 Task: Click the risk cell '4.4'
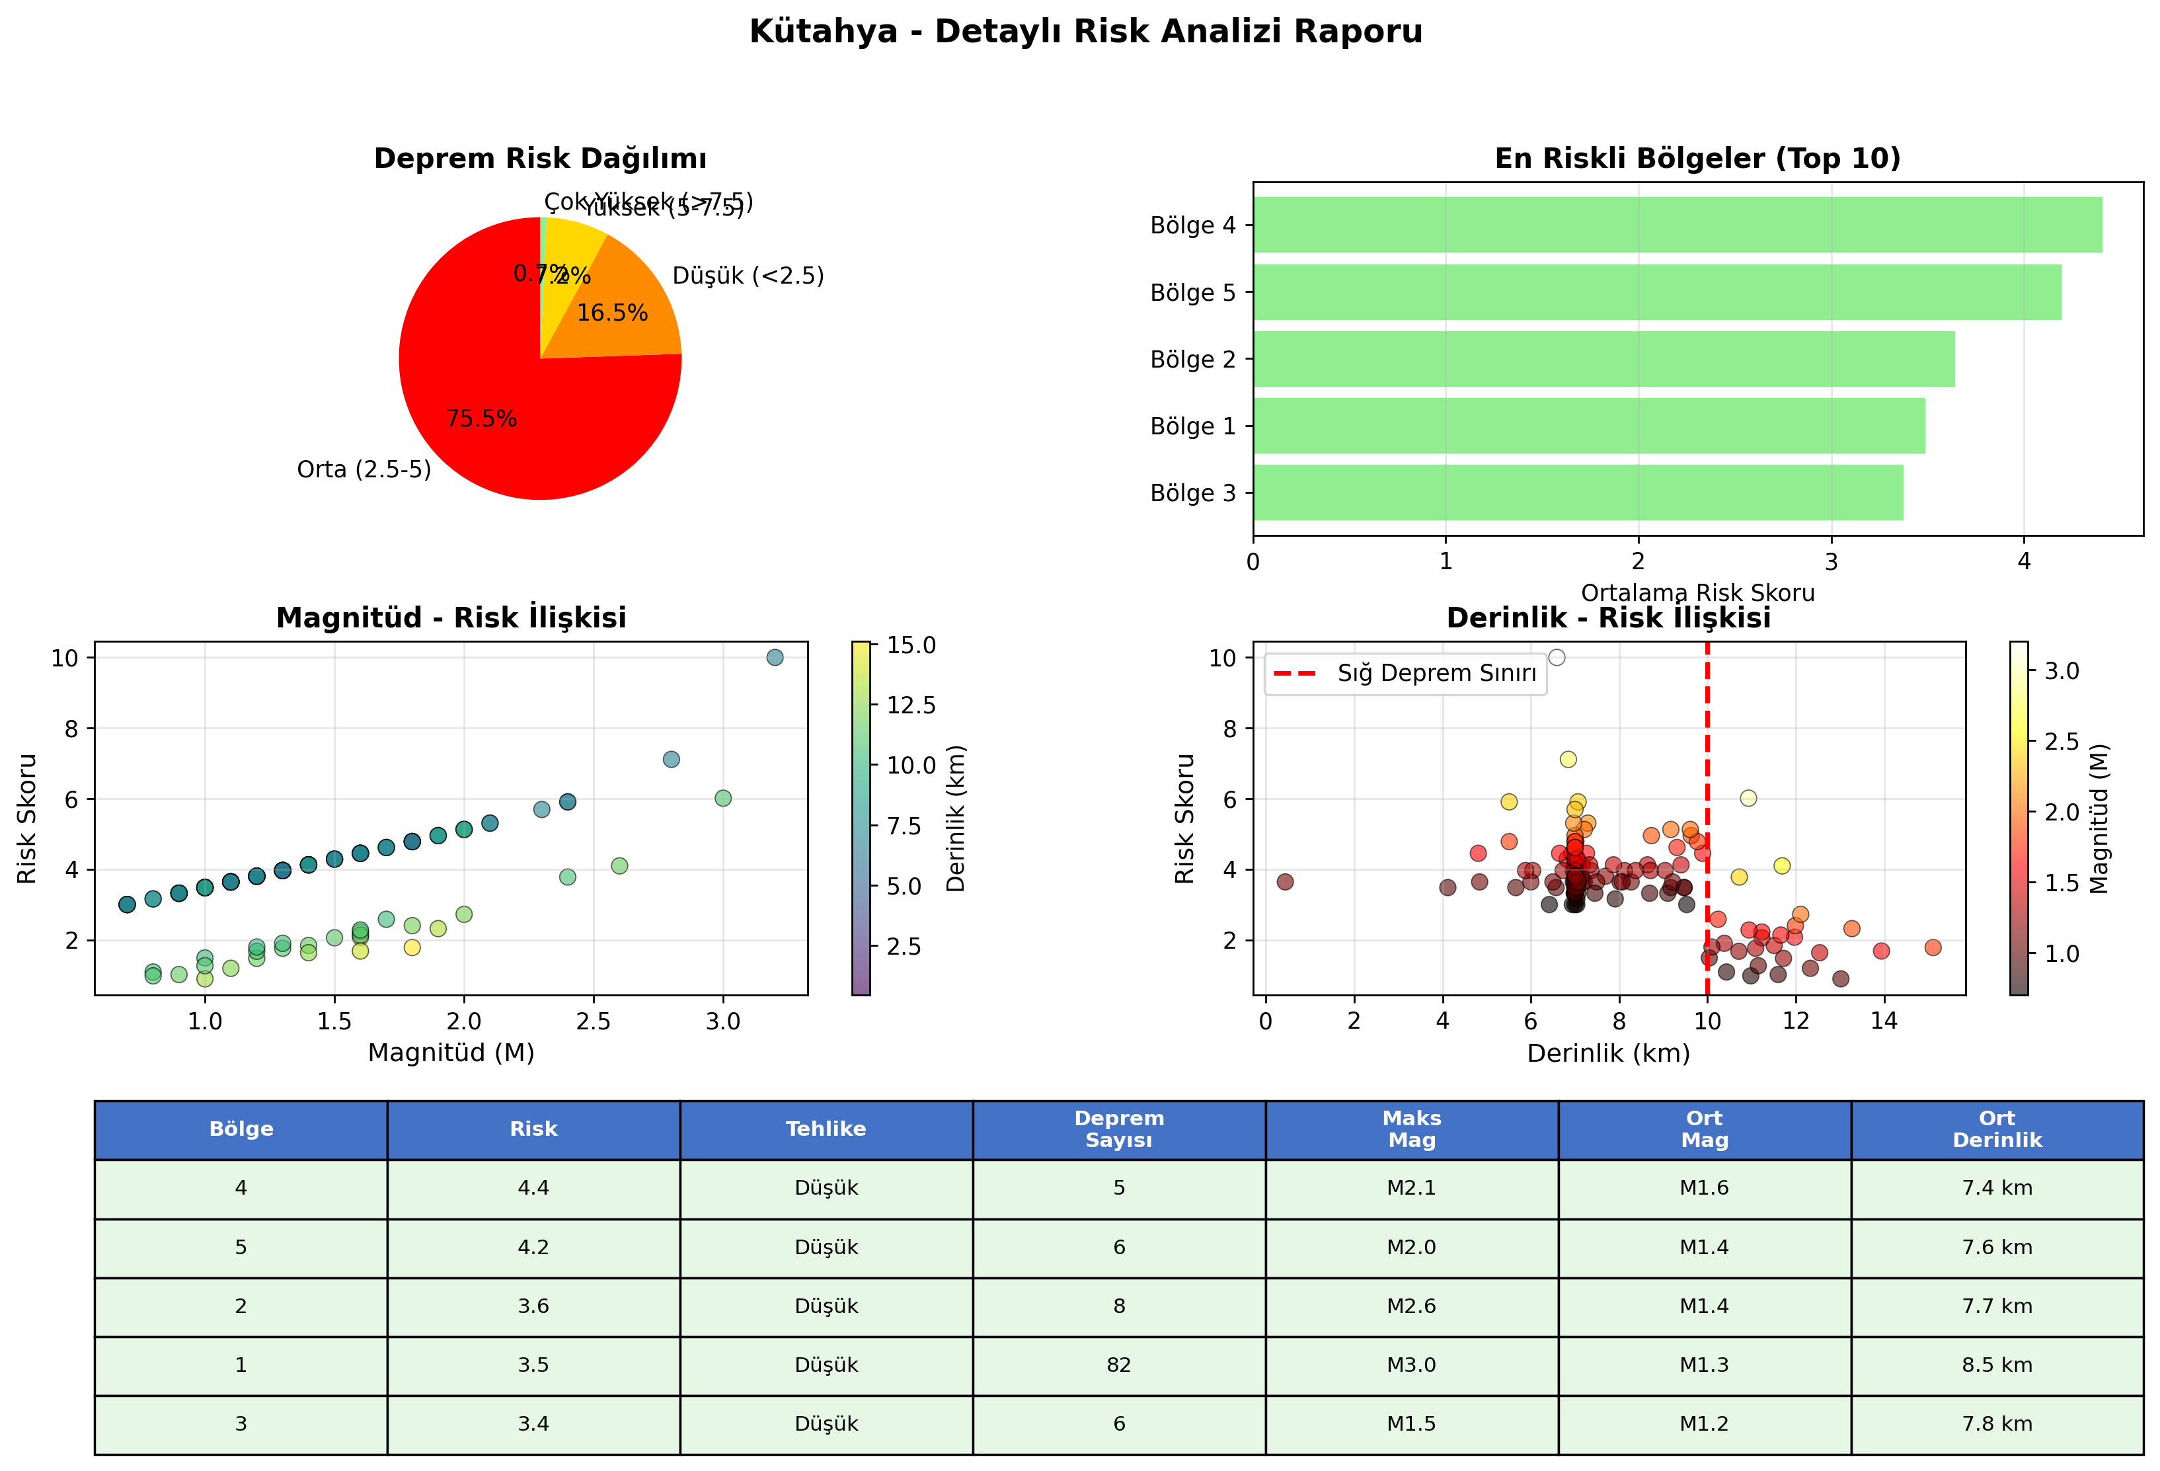[533, 1188]
